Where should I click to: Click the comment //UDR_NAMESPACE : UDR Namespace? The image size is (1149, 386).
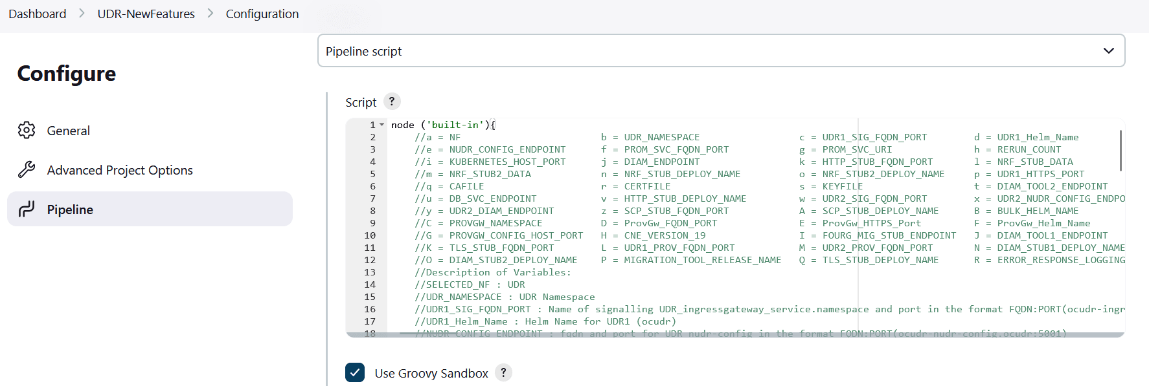point(505,297)
